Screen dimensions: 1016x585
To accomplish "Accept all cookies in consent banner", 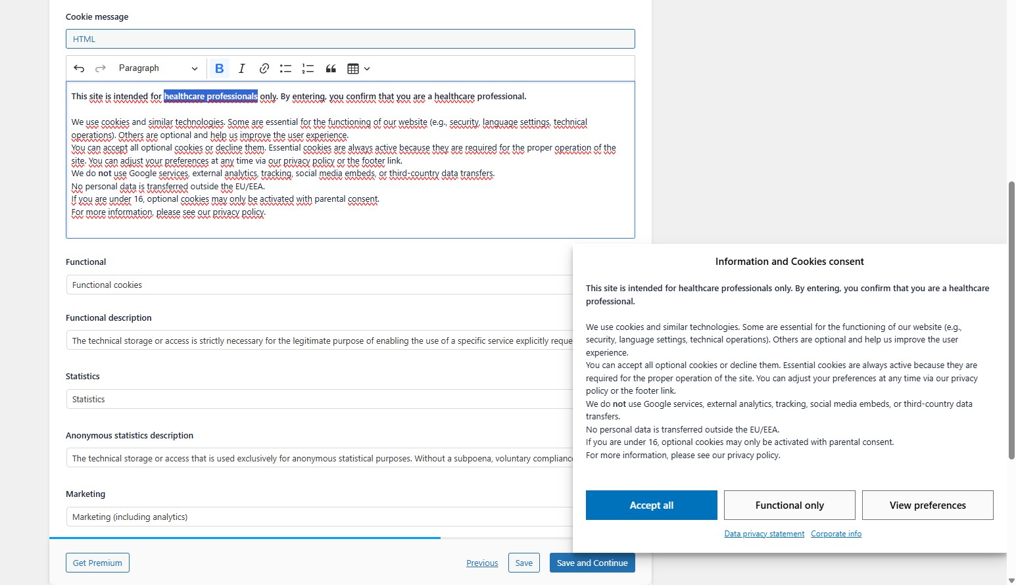I will pyautogui.click(x=652, y=505).
